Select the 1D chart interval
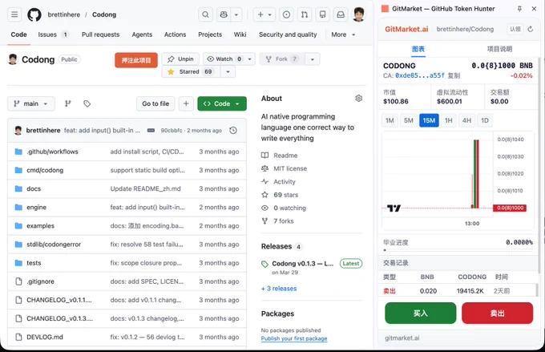This screenshot has height=352, width=545. pos(485,120)
